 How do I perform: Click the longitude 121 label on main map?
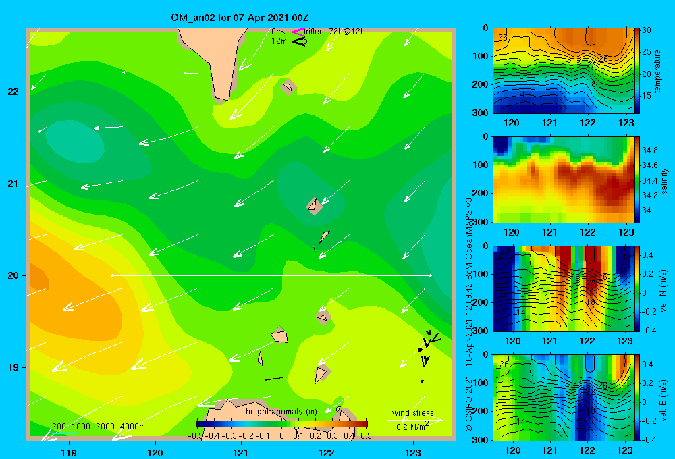pyautogui.click(x=241, y=452)
